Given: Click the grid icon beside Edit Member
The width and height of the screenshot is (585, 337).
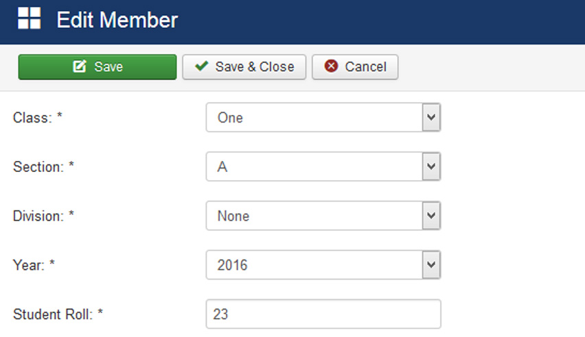Looking at the screenshot, I should 29,19.
